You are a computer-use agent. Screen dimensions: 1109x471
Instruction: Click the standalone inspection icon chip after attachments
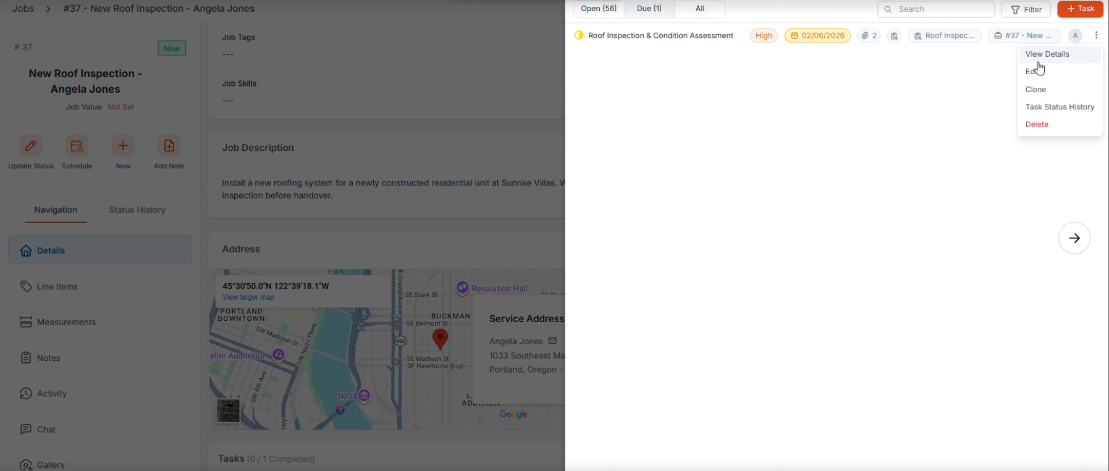point(894,36)
